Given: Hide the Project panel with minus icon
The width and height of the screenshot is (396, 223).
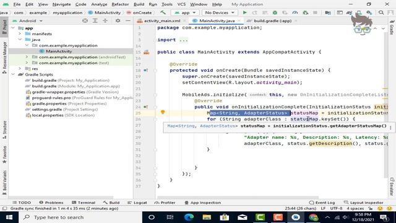Looking at the screenshot, I should pos(128,20).
